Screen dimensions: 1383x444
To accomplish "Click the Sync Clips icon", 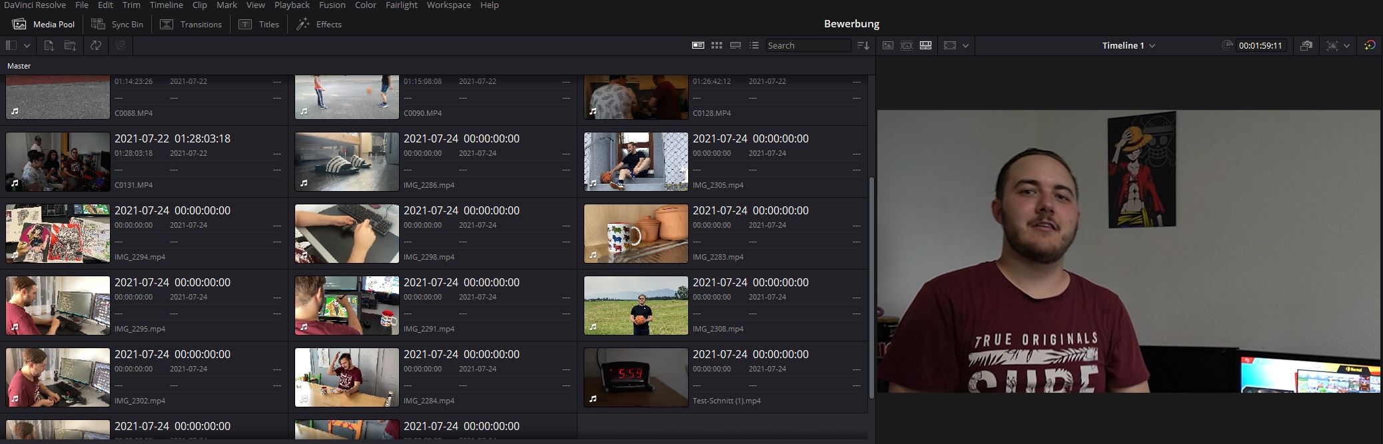I will (96, 45).
